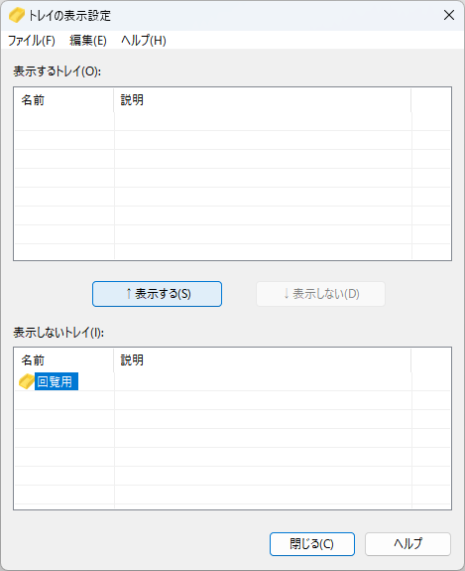The image size is (465, 571).
Task: Open the ヘルプ(H) menu
Action: point(144,40)
